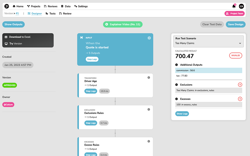
Task: Open the Data section
Action: [66, 6]
